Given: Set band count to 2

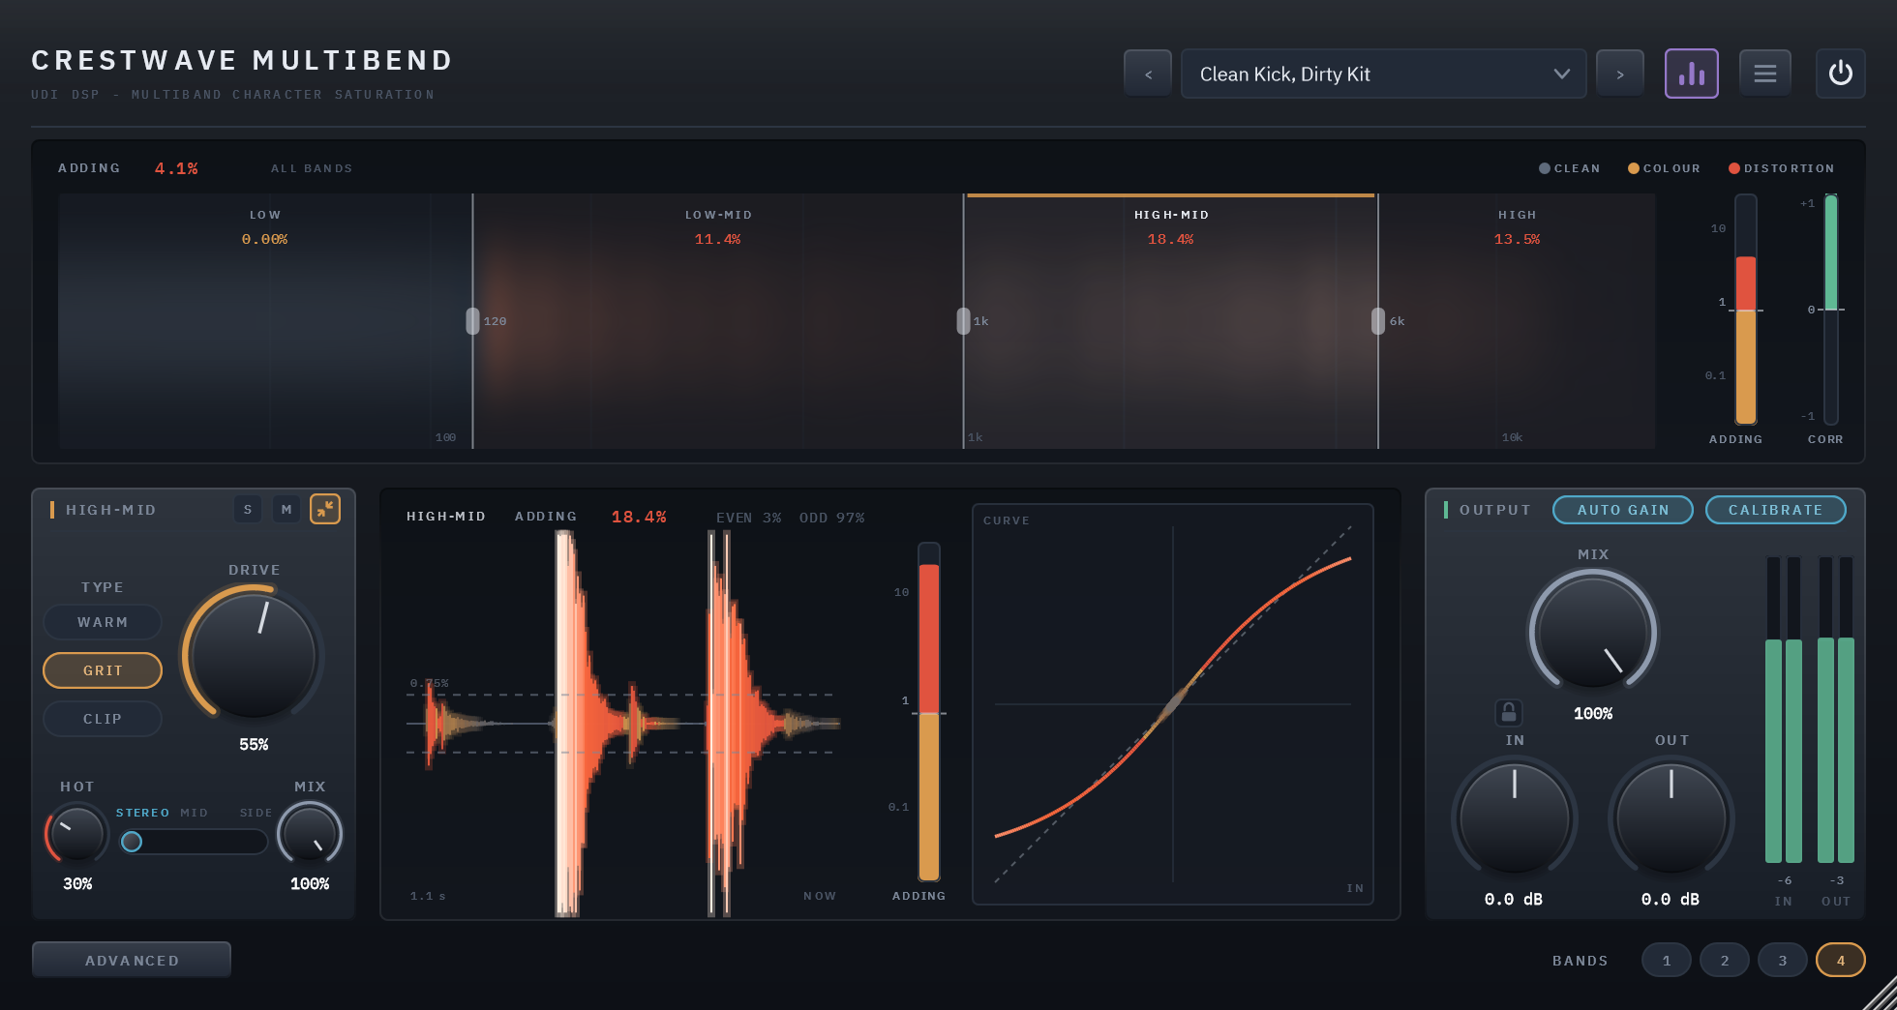Looking at the screenshot, I should click(x=1725, y=960).
